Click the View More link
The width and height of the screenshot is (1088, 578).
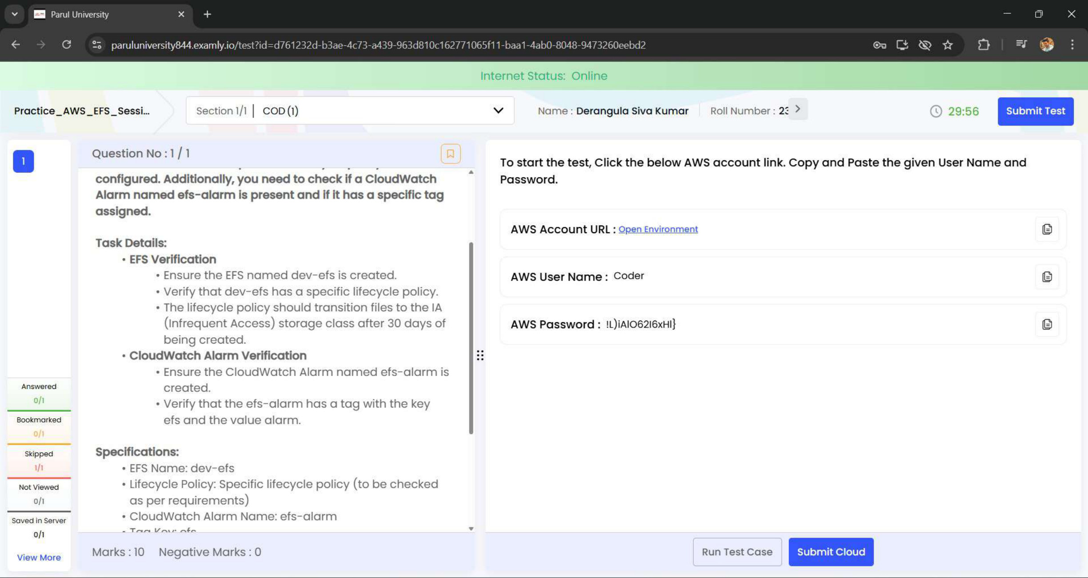click(39, 558)
